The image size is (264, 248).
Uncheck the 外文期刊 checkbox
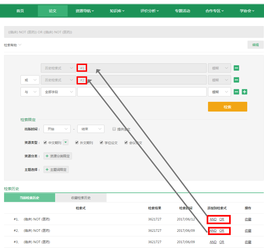pos(77,143)
